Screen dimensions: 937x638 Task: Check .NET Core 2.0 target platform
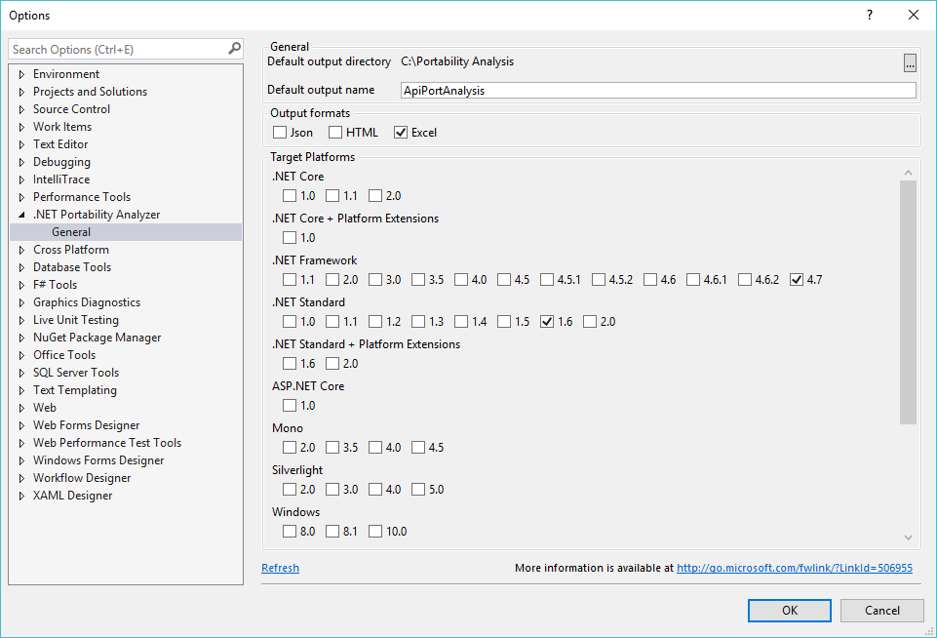pos(375,196)
